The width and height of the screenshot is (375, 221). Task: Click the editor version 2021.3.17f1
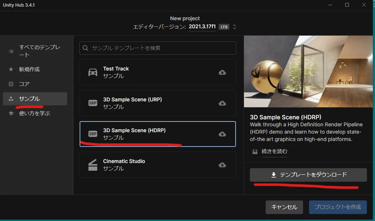tap(202, 26)
